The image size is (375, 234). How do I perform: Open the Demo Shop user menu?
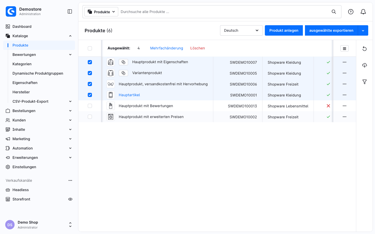39,225
